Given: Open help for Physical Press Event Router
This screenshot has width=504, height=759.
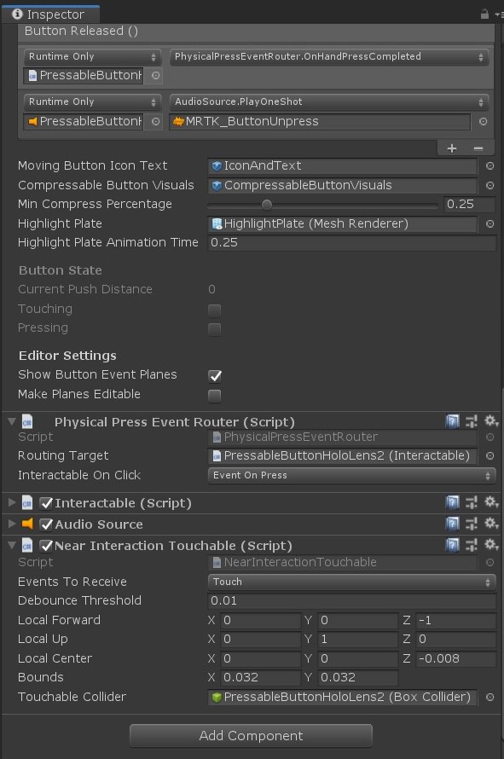Looking at the screenshot, I should click(452, 421).
